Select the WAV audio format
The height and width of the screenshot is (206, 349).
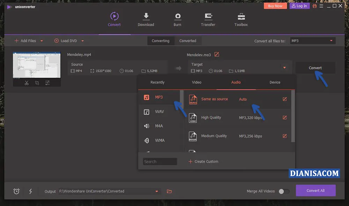point(159,112)
